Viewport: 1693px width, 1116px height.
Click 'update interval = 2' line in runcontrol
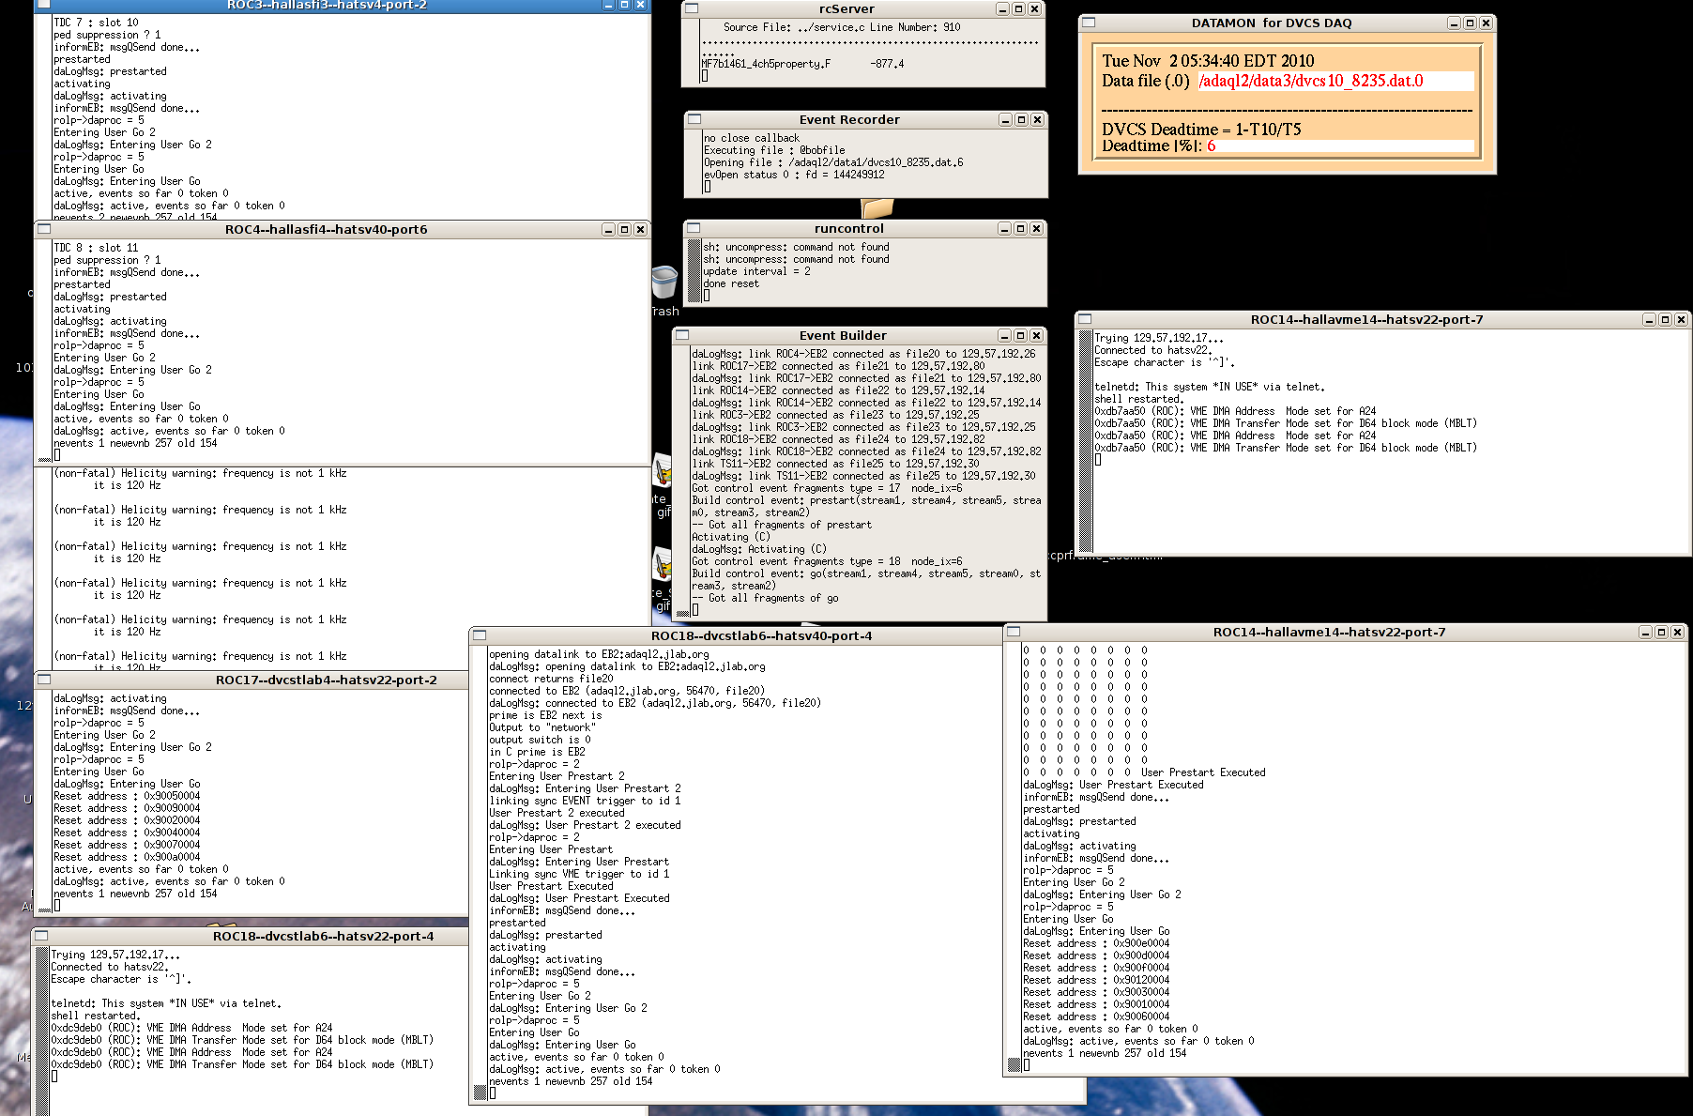click(756, 271)
